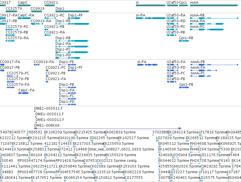Select protein nonA-PB

click(215, 65)
